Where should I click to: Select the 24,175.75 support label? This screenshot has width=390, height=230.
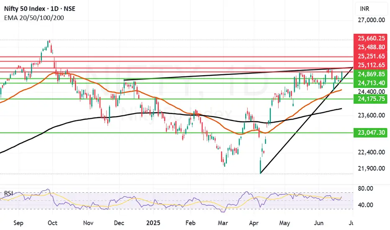click(x=371, y=99)
